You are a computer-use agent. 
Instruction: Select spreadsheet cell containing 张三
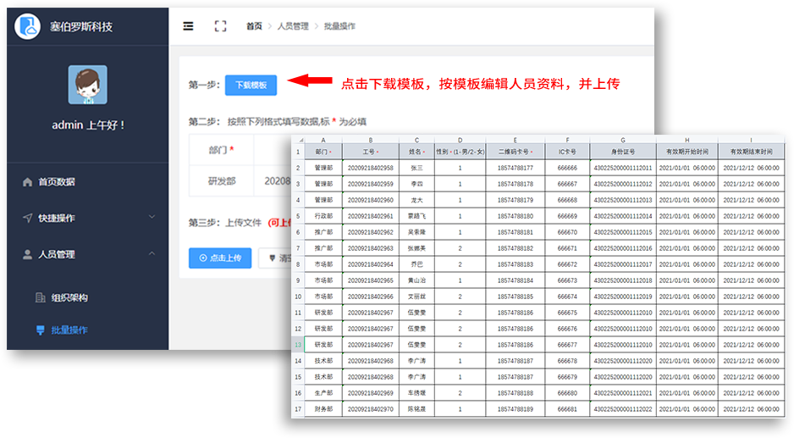point(416,169)
